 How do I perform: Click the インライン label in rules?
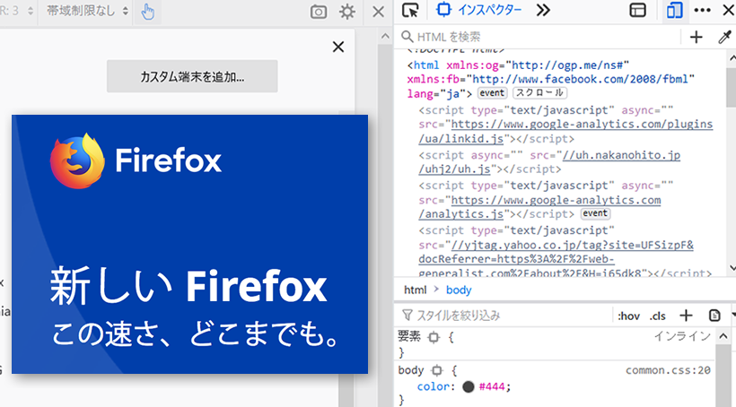coord(682,335)
